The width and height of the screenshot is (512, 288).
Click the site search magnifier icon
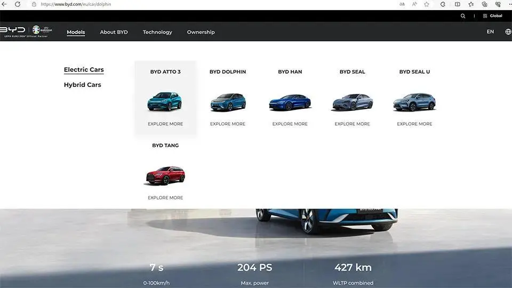tap(463, 16)
